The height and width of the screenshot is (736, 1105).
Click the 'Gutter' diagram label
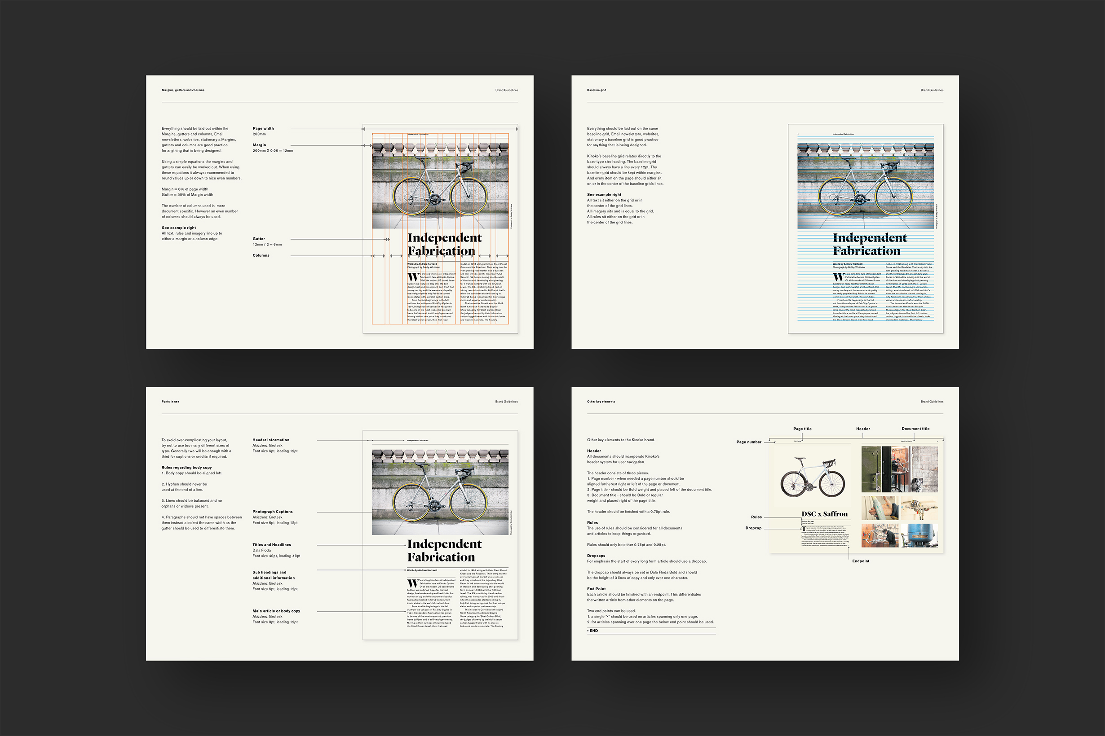(x=259, y=239)
